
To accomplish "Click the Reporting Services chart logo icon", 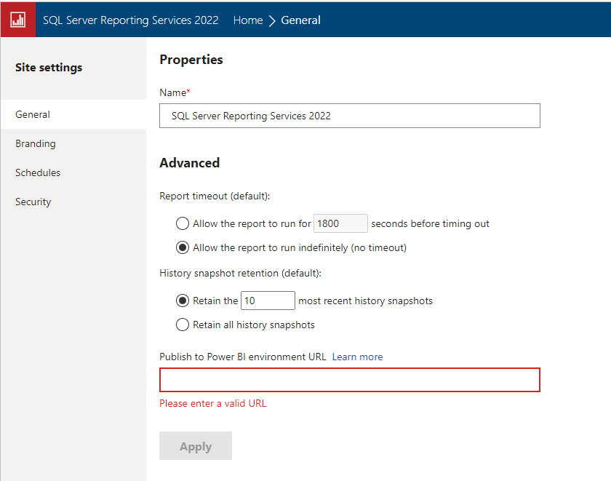I will 17,20.
